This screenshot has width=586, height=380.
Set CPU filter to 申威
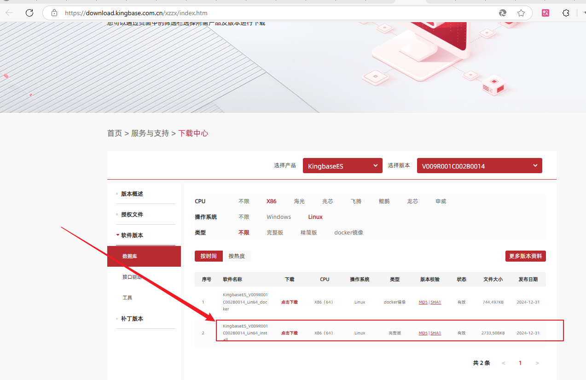[441, 201]
